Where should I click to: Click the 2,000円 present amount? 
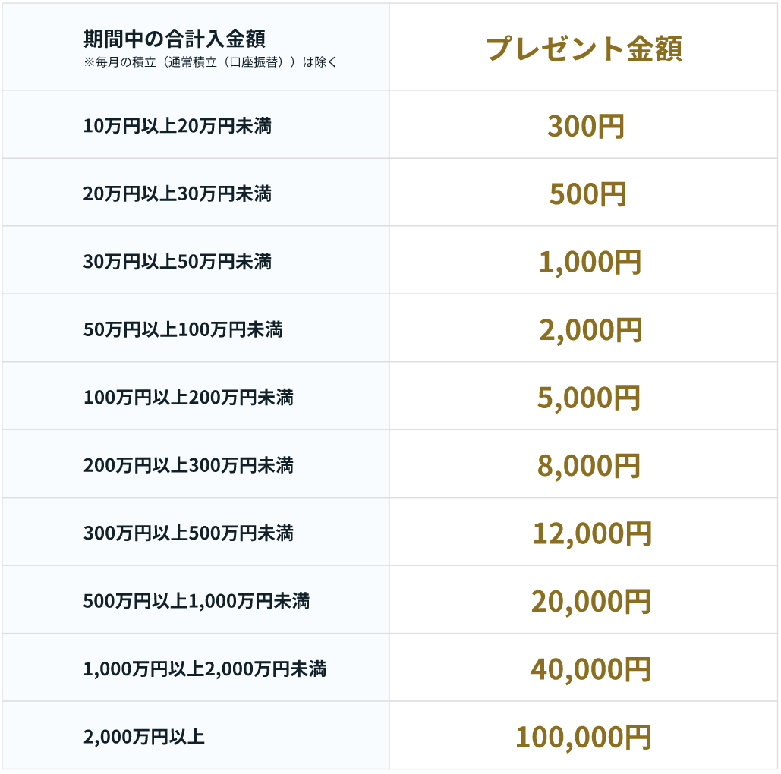pyautogui.click(x=590, y=330)
